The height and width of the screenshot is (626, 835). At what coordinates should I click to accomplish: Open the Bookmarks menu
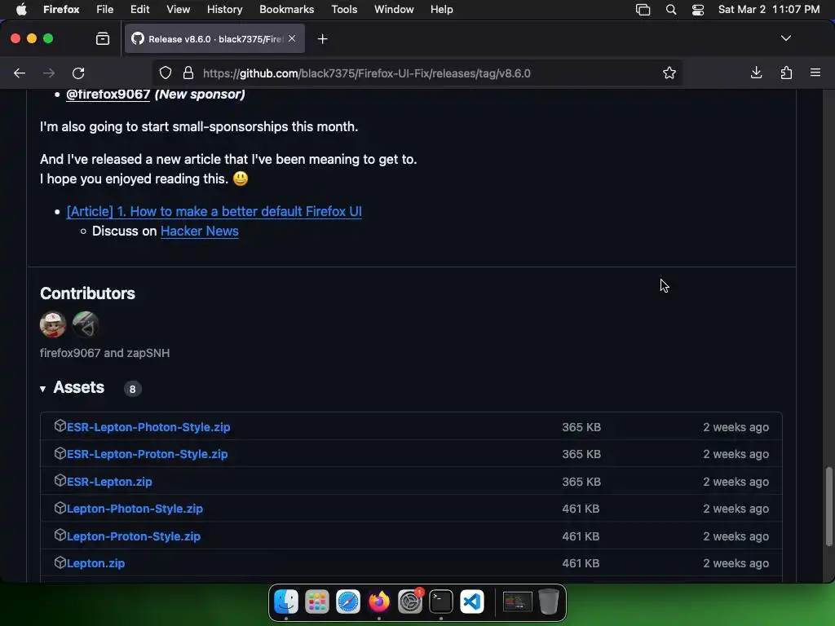tap(286, 10)
